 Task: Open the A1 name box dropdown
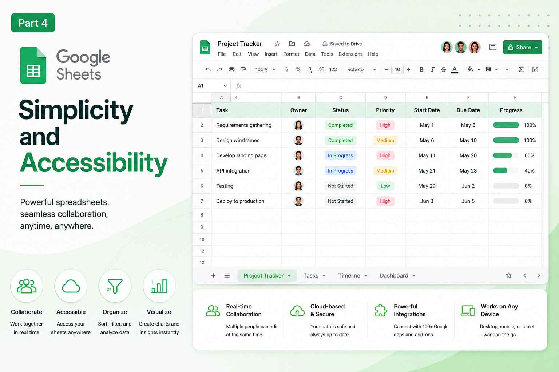click(225, 86)
